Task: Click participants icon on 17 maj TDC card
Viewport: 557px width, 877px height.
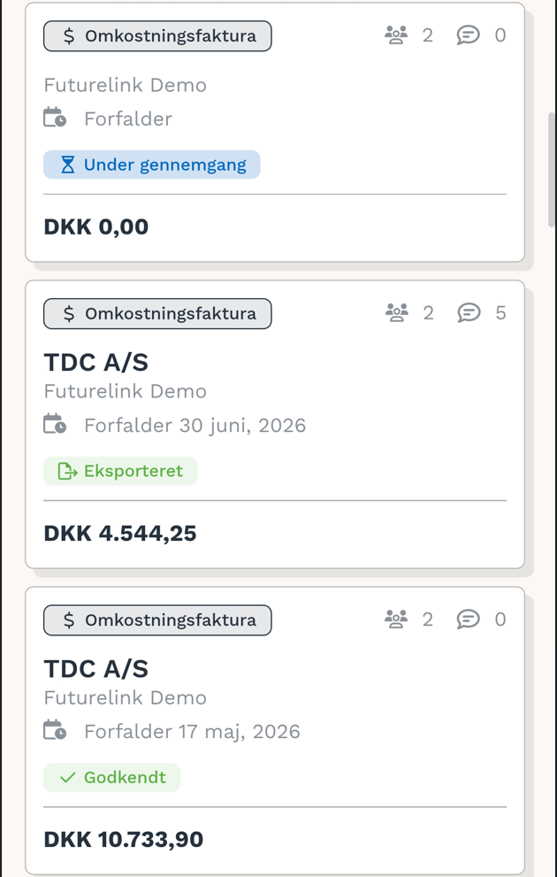Action: click(x=396, y=619)
